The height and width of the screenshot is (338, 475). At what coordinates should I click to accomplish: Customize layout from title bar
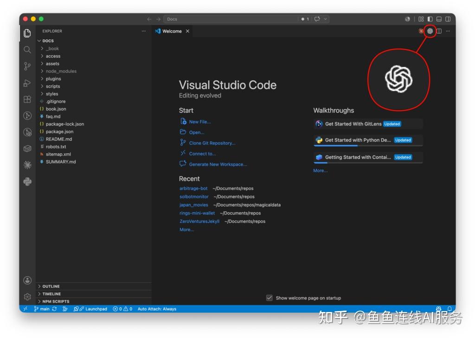click(x=421, y=19)
